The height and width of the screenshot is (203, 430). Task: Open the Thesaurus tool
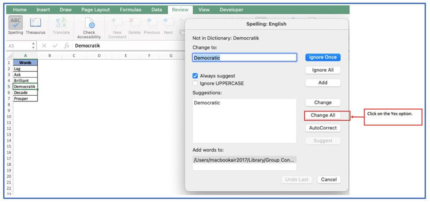[x=35, y=25]
